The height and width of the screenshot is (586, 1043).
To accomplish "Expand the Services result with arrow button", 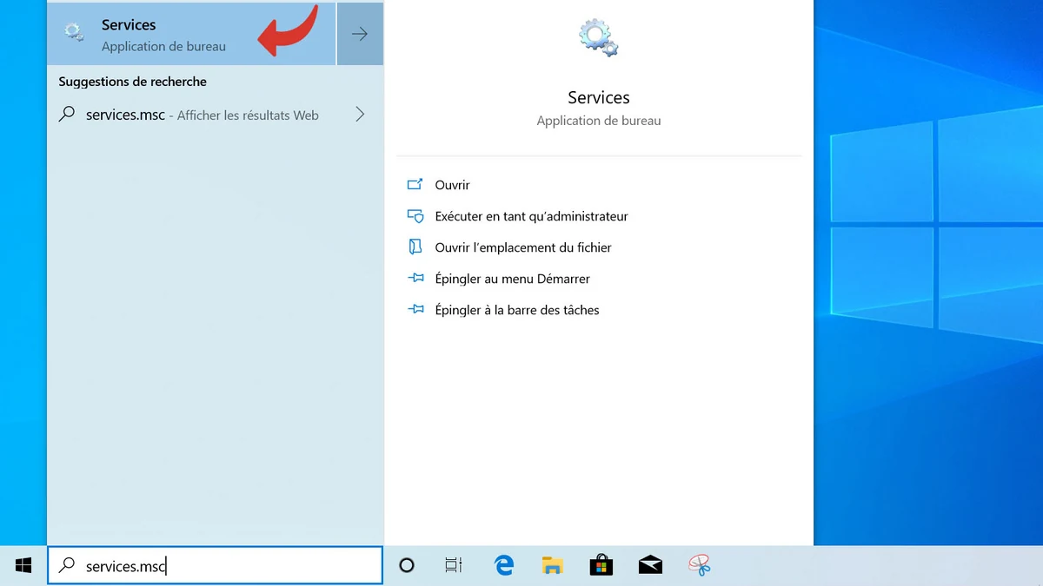I will click(x=360, y=34).
